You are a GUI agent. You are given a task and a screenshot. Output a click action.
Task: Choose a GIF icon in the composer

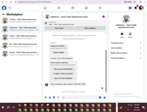[x=58, y=97]
